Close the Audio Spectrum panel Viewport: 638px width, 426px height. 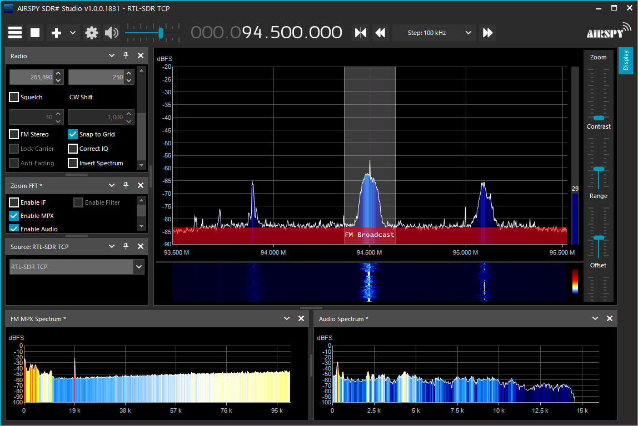click(x=610, y=319)
